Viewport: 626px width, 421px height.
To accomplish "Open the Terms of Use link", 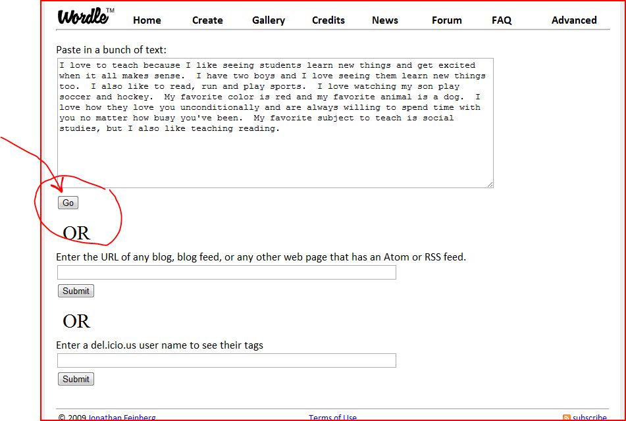I will coord(332,418).
